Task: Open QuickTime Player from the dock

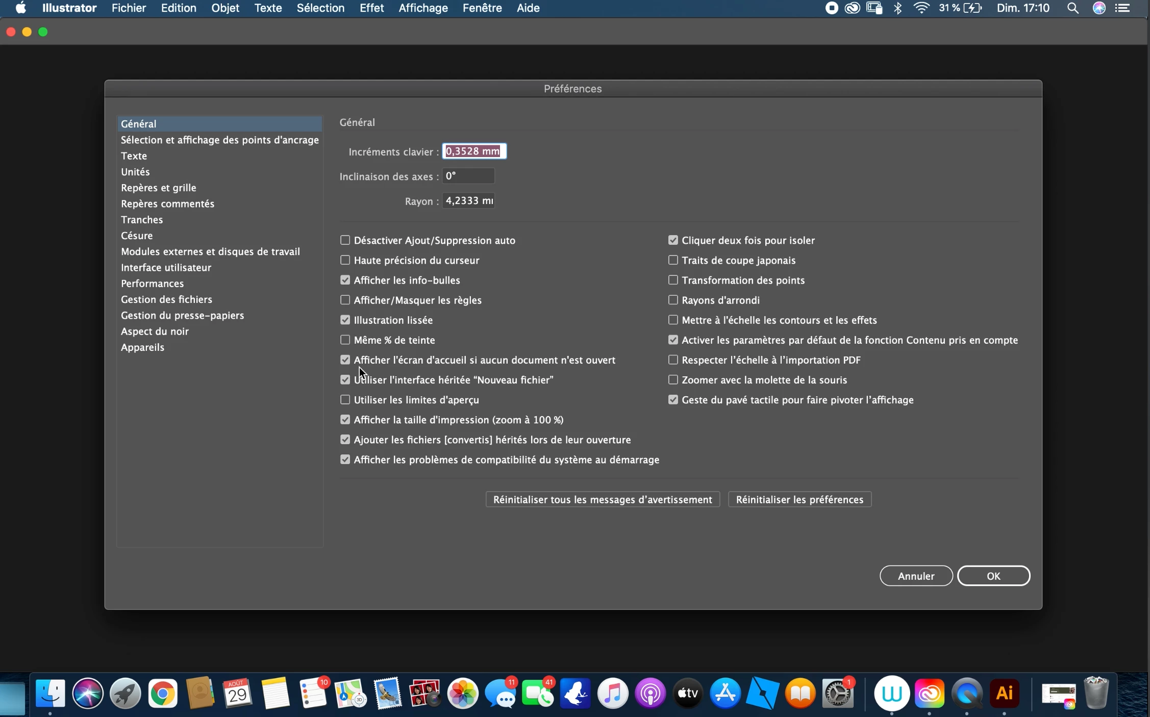Action: tap(967, 694)
